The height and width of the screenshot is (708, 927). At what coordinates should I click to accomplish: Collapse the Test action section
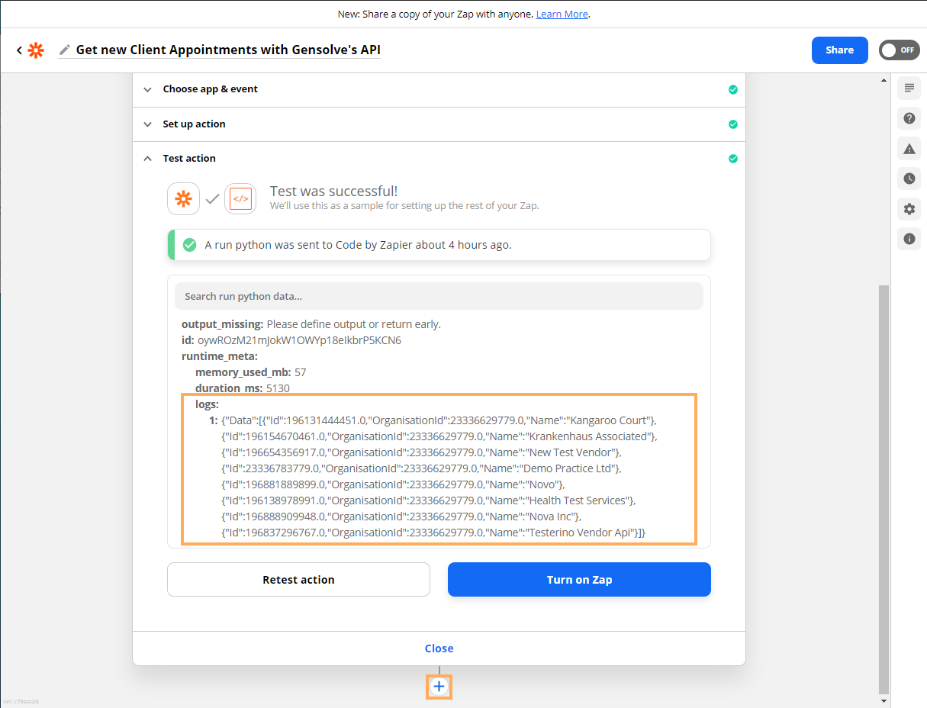click(x=439, y=159)
